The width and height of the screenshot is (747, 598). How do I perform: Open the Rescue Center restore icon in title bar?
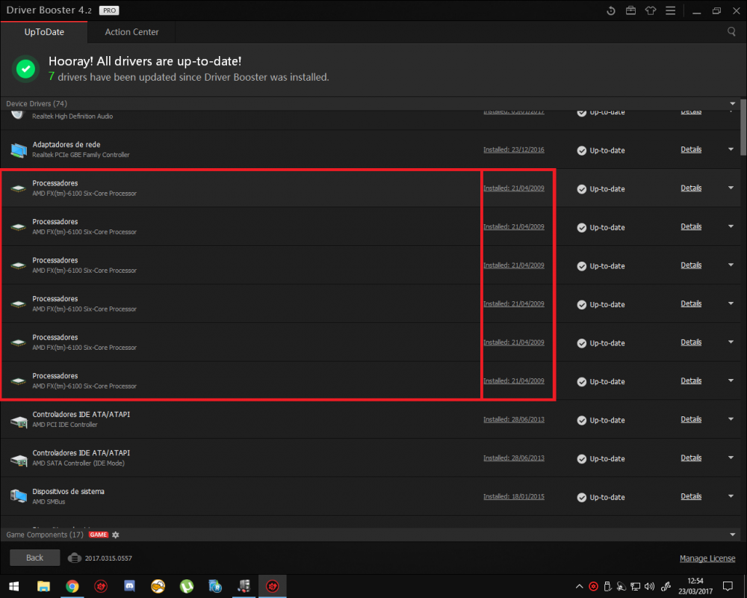[x=611, y=10]
